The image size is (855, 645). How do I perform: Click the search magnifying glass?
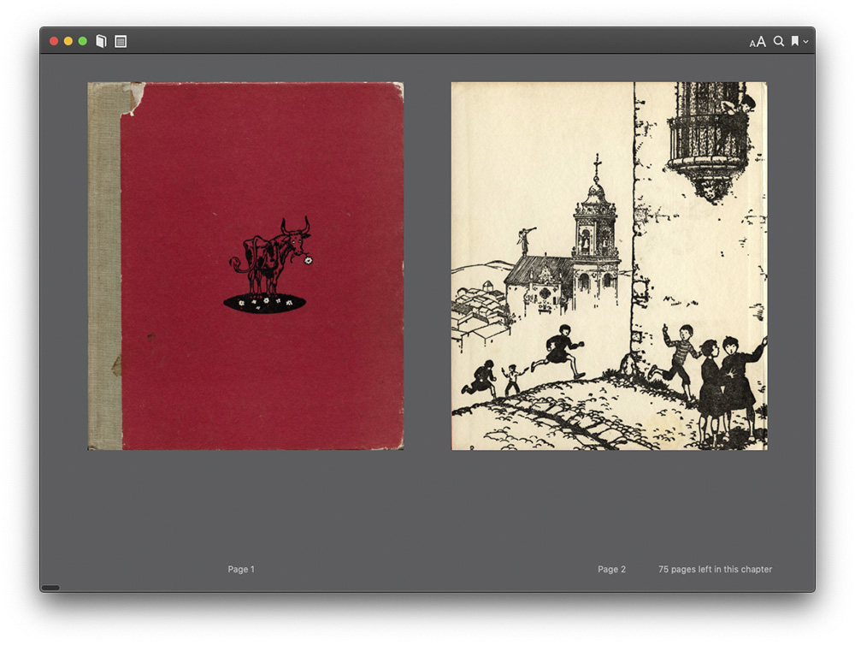click(779, 41)
